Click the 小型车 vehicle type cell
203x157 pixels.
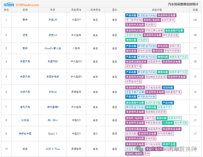coord(76,48)
